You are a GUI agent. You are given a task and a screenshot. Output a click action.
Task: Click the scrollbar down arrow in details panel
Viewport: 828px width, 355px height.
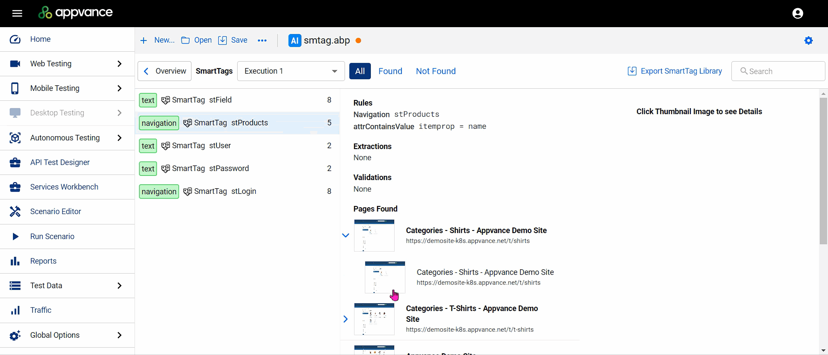(823, 351)
